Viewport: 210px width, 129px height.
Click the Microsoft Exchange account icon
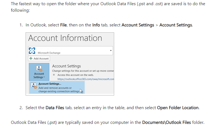click(32, 51)
